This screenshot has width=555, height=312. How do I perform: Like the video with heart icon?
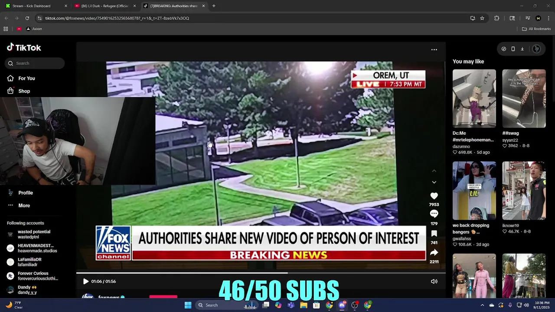(434, 196)
